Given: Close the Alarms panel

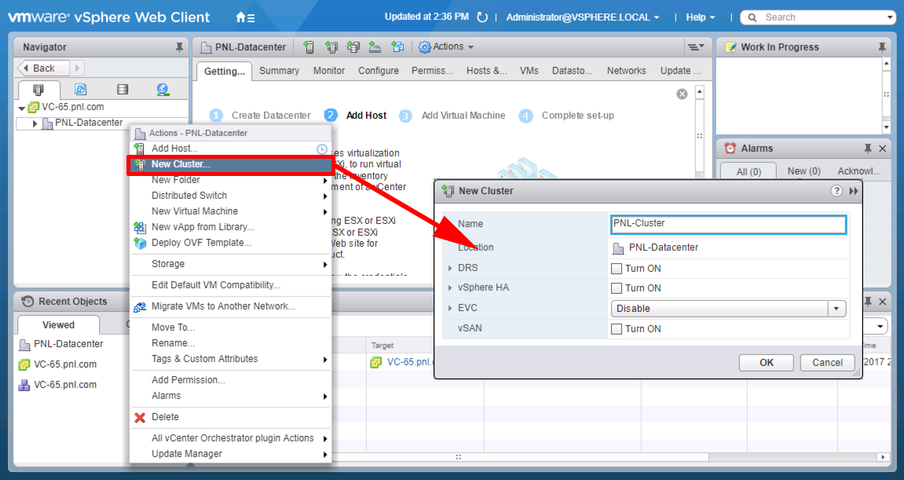Looking at the screenshot, I should tap(883, 148).
